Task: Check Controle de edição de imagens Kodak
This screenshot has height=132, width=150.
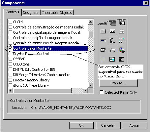Action: click(10, 38)
